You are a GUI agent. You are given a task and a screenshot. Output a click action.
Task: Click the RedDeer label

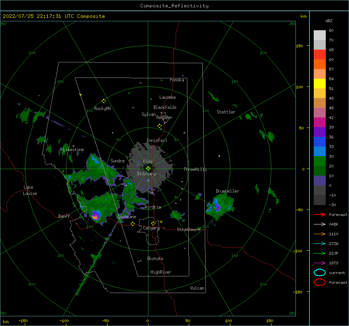(164, 117)
